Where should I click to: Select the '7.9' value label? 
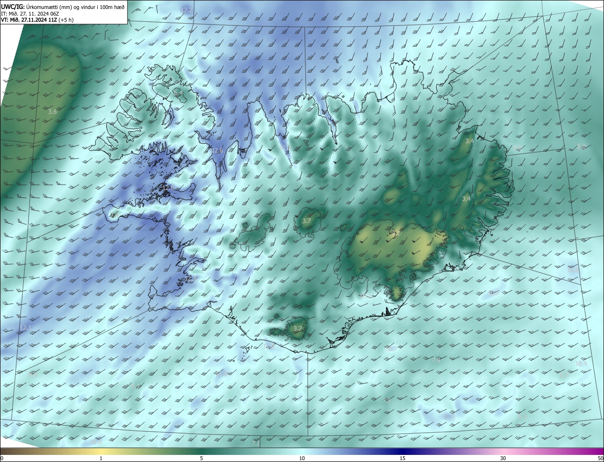tap(436, 360)
